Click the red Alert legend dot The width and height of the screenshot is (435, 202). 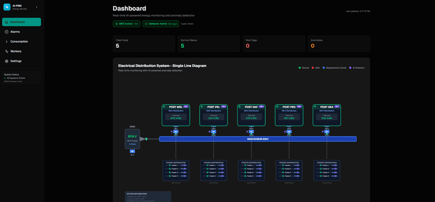tap(313, 68)
